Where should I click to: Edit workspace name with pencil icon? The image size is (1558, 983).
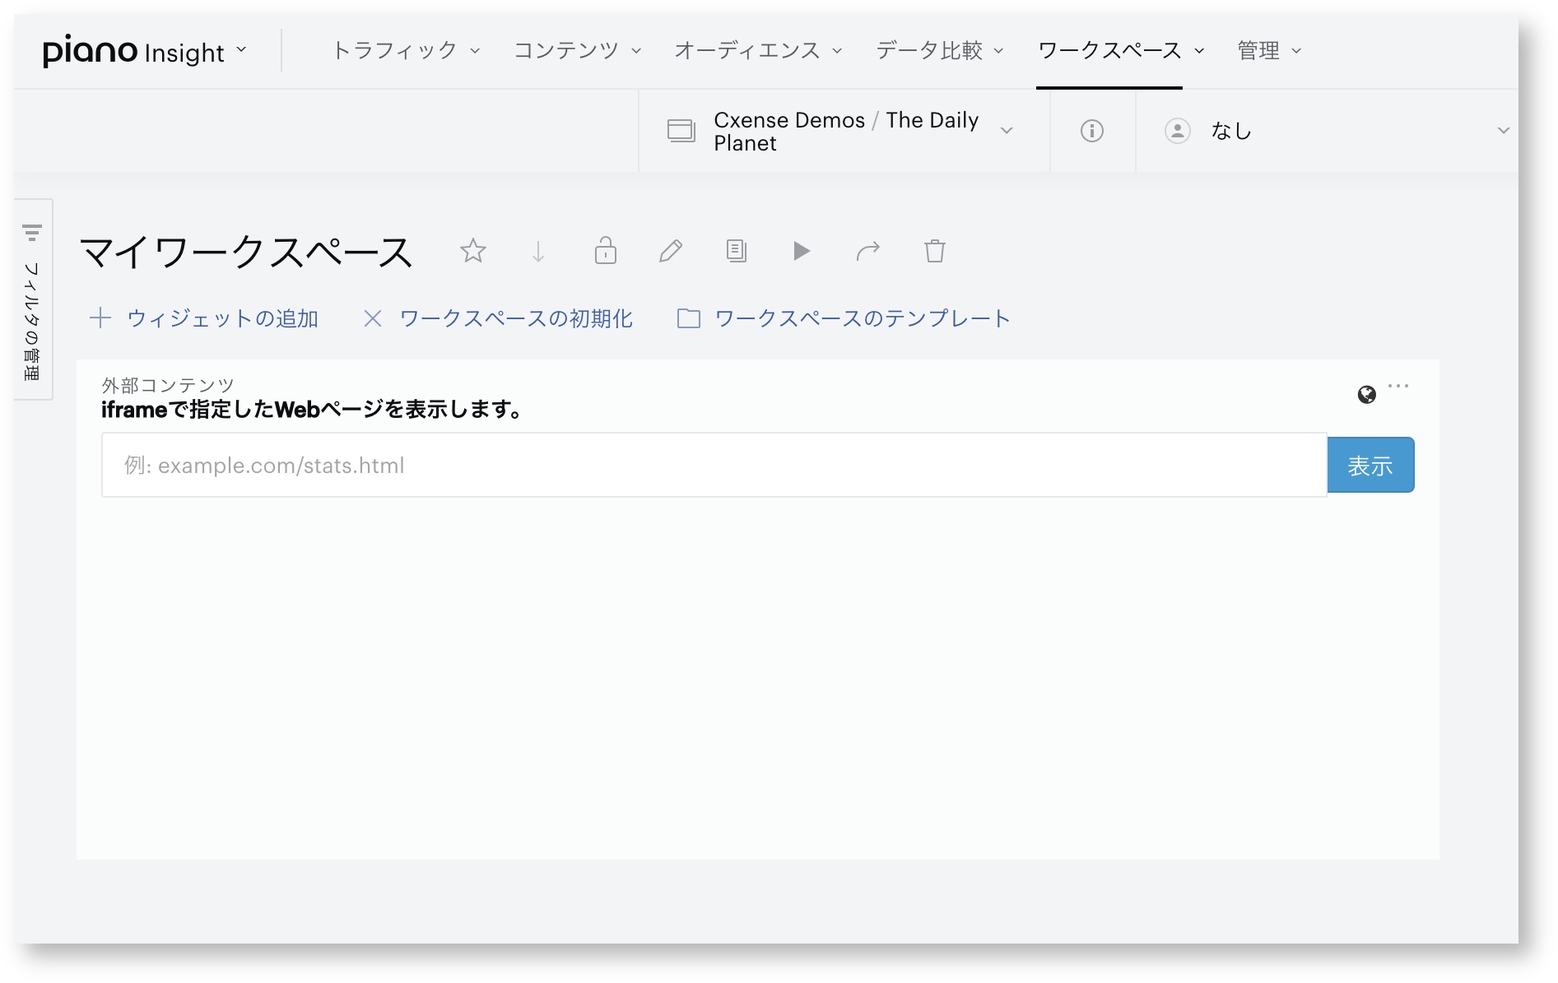(x=671, y=251)
